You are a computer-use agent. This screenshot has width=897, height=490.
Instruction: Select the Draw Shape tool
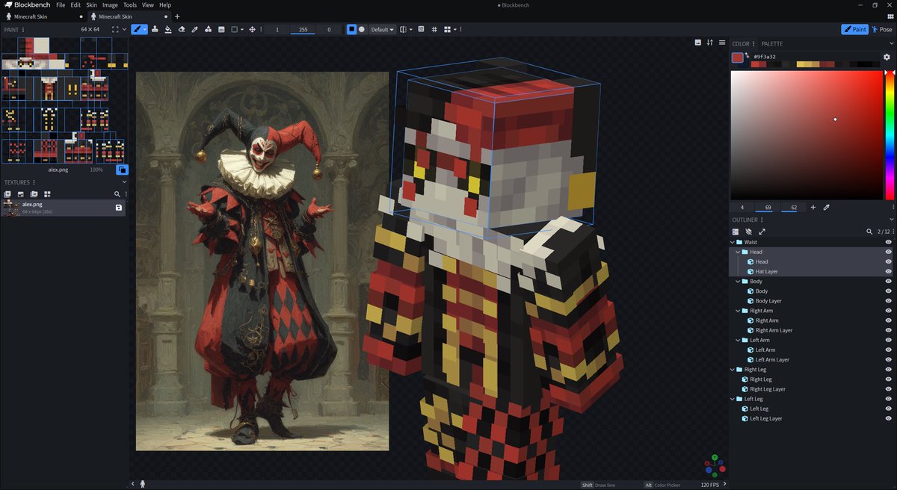click(x=208, y=29)
